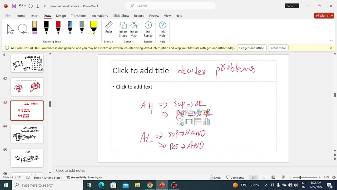Open the Record tab
The width and height of the screenshot is (337, 190).
coord(139,16)
